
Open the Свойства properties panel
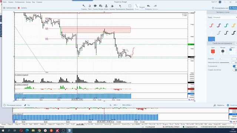[x=232, y=105]
